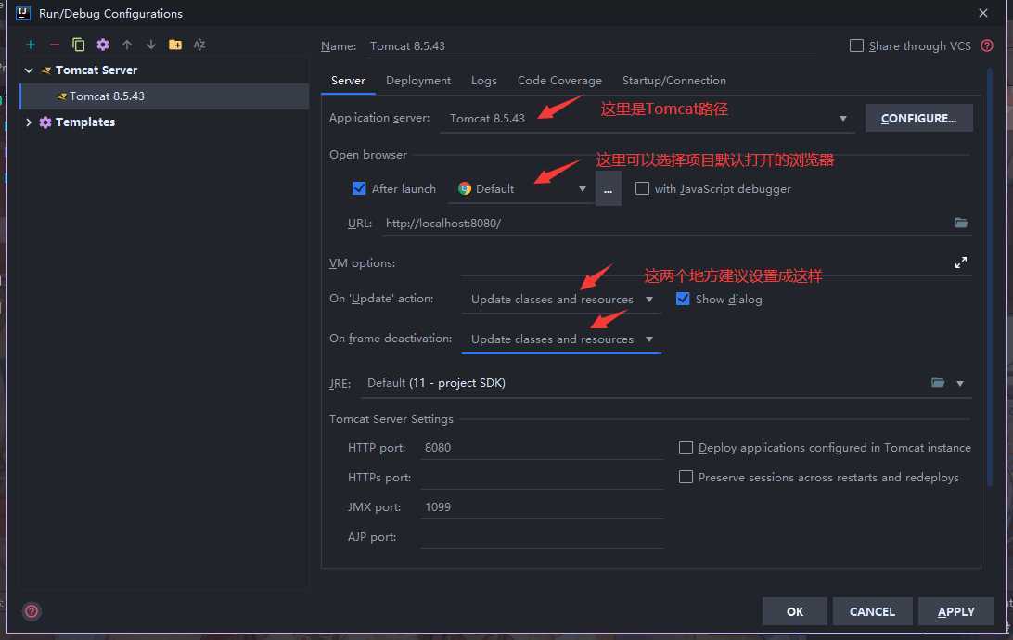
Task: Create new folder for configurations
Action: coord(175,45)
